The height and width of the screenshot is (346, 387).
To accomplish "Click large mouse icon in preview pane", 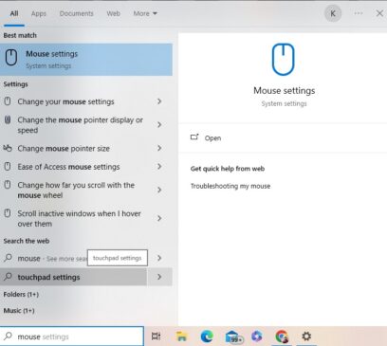I will coord(284,60).
